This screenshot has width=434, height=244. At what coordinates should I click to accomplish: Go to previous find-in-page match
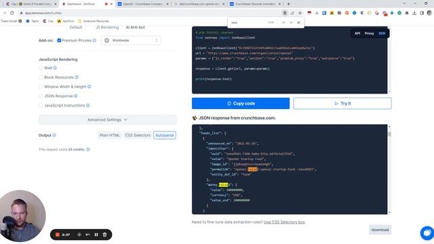pos(283,22)
